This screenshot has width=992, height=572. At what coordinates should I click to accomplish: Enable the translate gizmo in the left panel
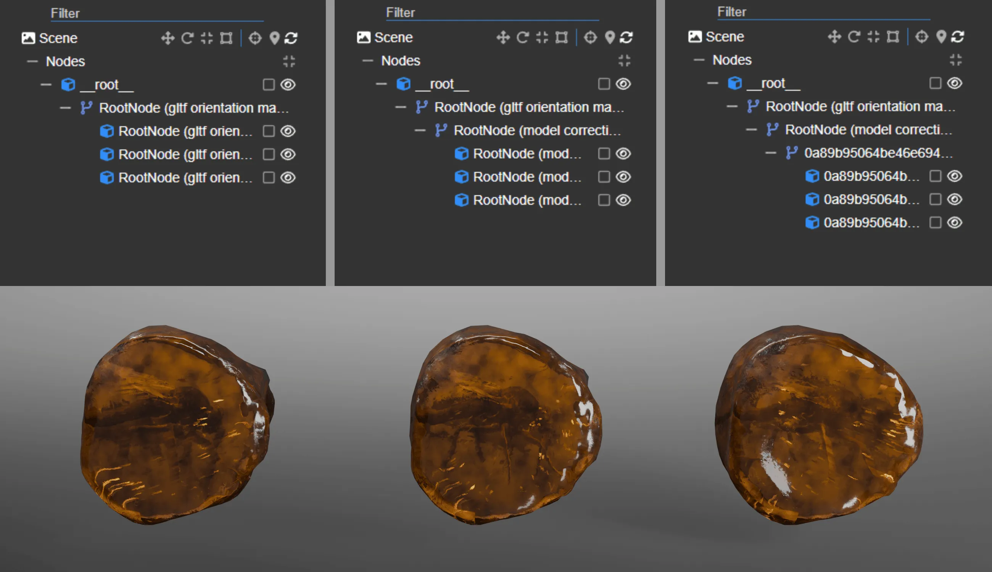168,38
